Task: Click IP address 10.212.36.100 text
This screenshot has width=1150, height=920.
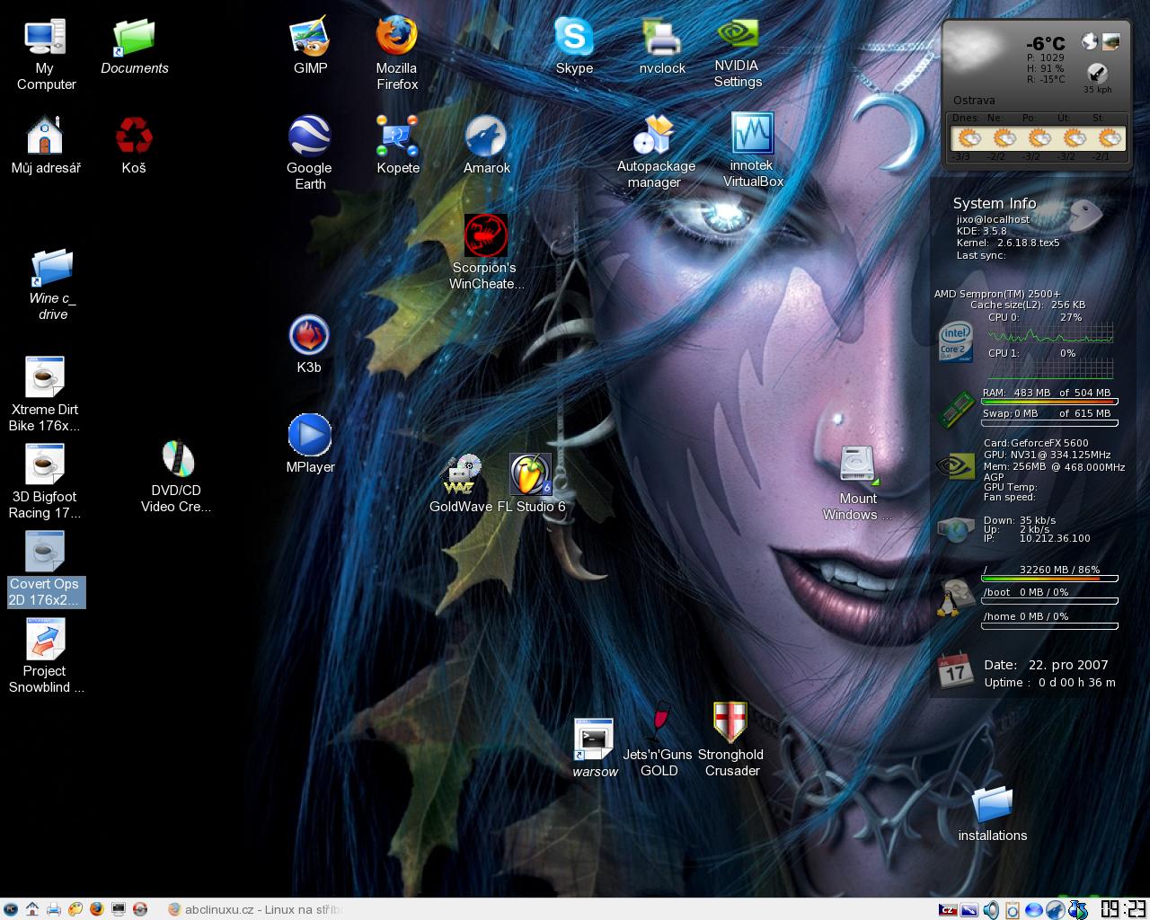Action: point(1055,539)
